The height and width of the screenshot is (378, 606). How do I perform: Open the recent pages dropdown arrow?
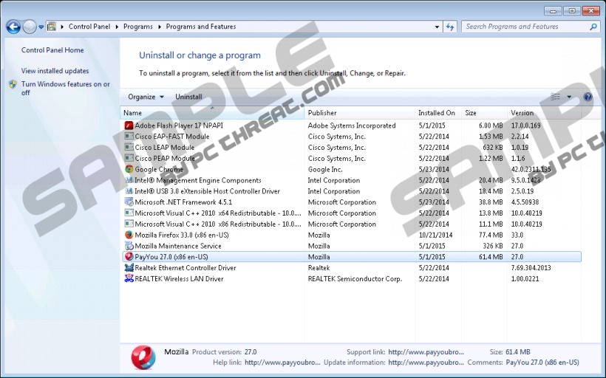click(x=41, y=27)
